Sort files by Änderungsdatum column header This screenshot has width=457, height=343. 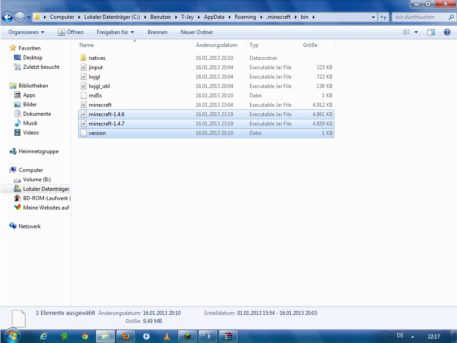point(216,45)
